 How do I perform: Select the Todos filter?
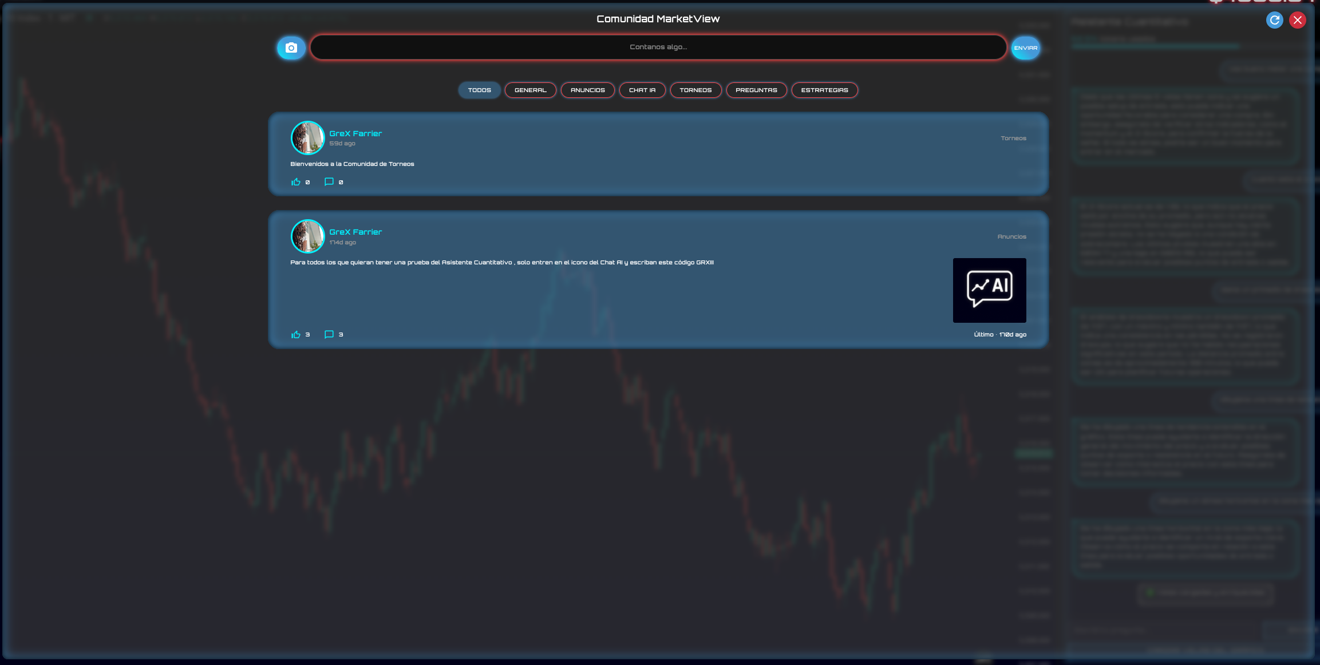pyautogui.click(x=479, y=90)
